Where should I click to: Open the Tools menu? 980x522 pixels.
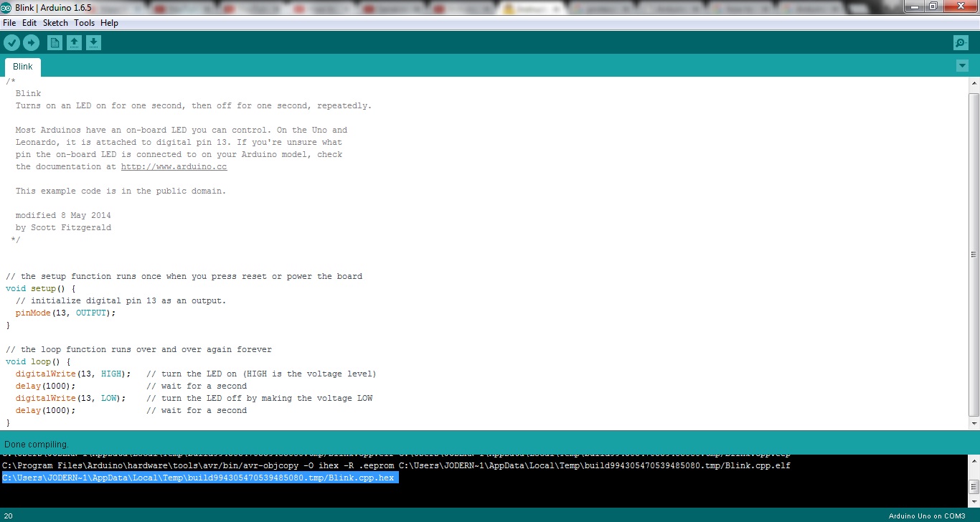click(84, 22)
